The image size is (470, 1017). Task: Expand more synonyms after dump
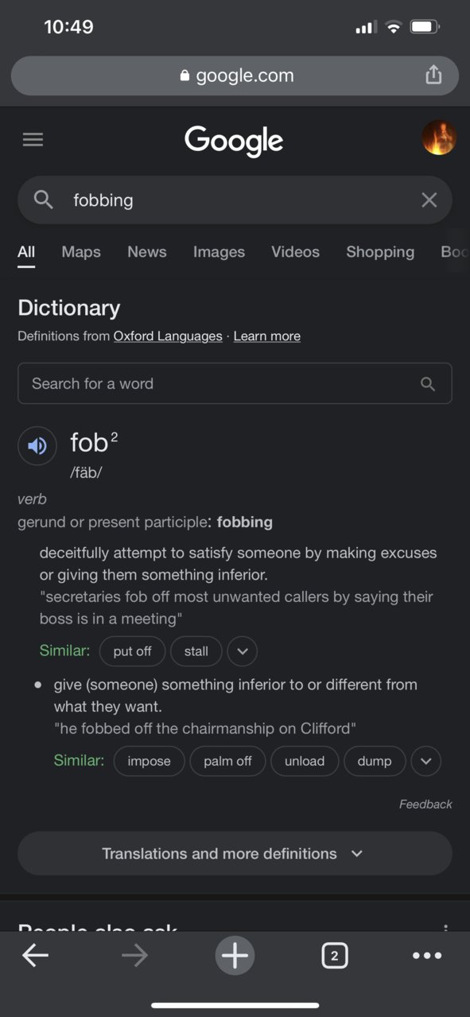426,761
